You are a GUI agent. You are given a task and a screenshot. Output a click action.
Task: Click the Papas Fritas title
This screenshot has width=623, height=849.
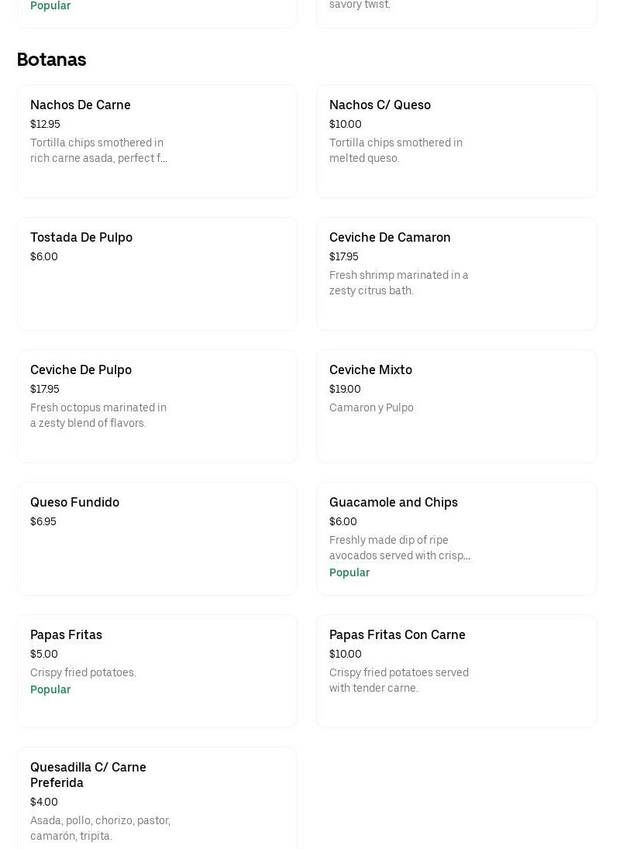tap(66, 635)
